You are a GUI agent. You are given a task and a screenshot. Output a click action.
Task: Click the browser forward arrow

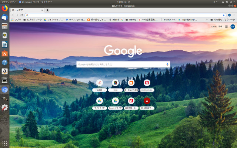(x=17, y=15)
